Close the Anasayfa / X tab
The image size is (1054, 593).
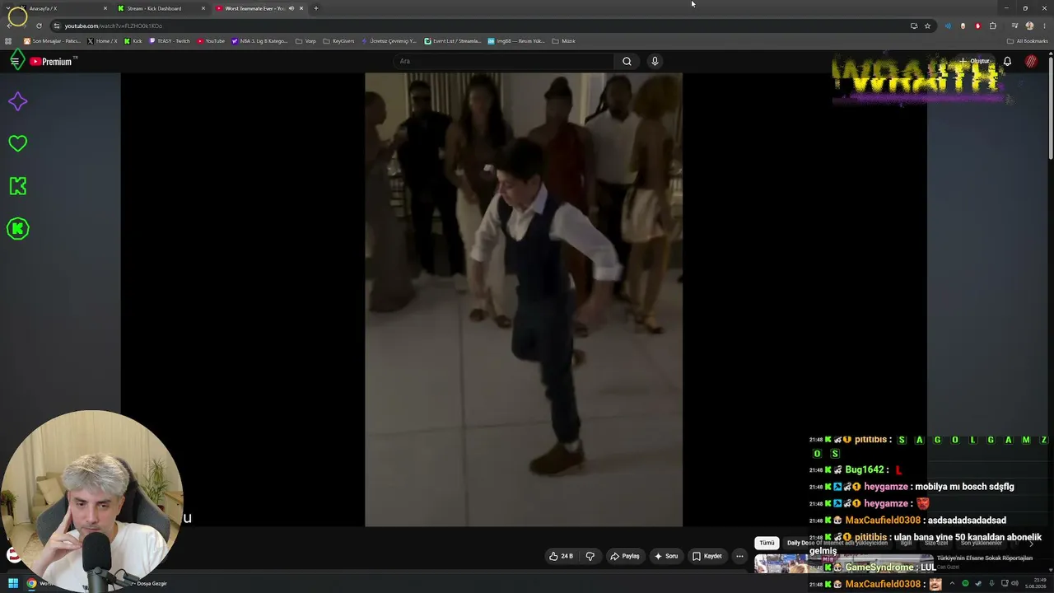coord(105,8)
